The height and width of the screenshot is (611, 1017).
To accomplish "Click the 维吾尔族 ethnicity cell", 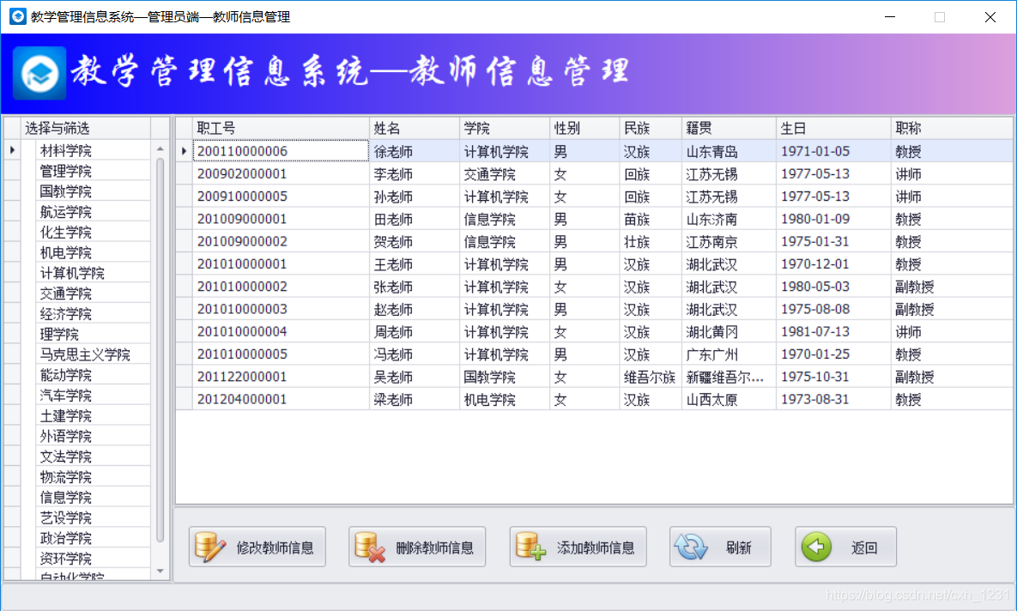I will 651,377.
